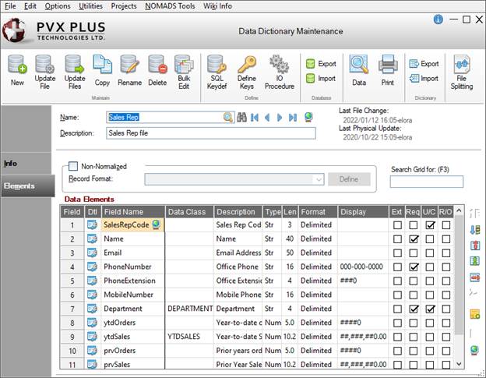
Task: Open the IO Procedure tool
Action: tap(279, 69)
